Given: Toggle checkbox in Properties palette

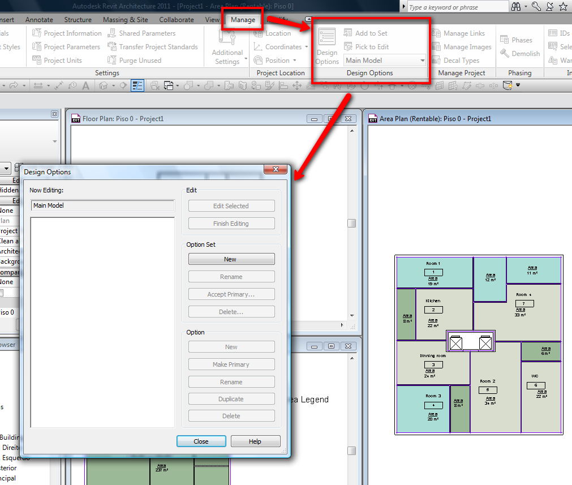Looking at the screenshot, I should [1, 293].
